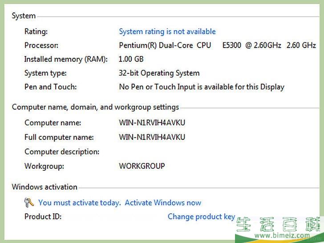The width and height of the screenshot is (324, 243).
Task: Click the Processor label
Action: [41, 45]
